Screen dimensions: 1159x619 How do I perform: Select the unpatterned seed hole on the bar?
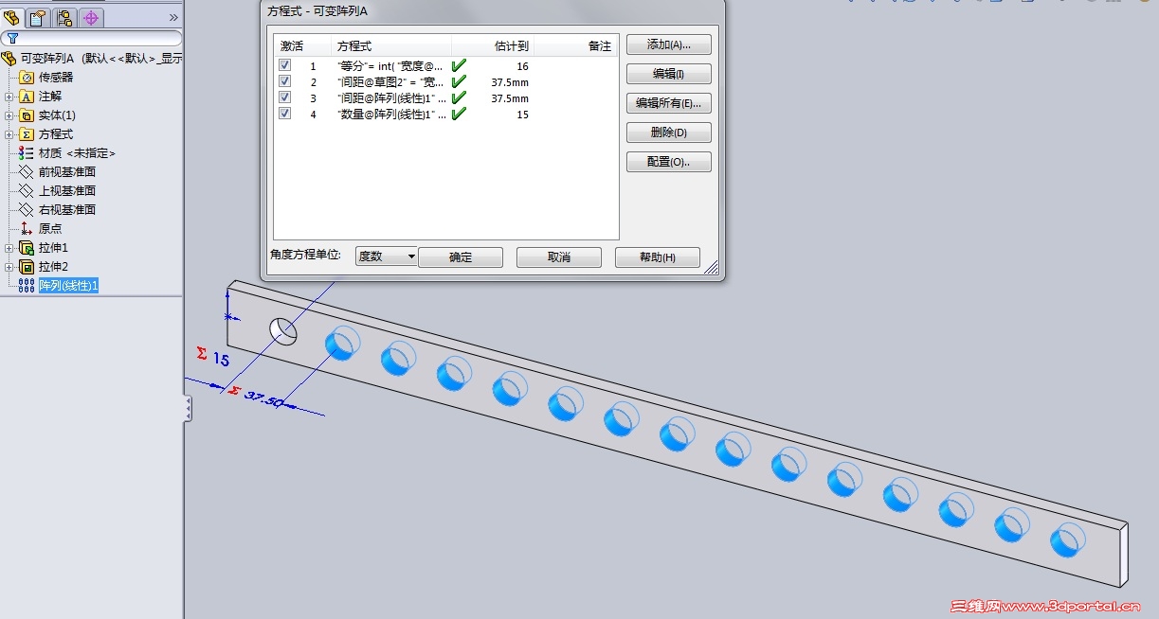click(x=284, y=330)
